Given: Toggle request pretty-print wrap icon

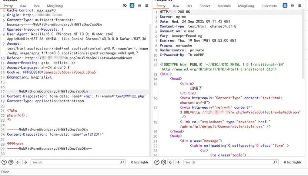Looking at the screenshot, I should click(x=132, y=6).
